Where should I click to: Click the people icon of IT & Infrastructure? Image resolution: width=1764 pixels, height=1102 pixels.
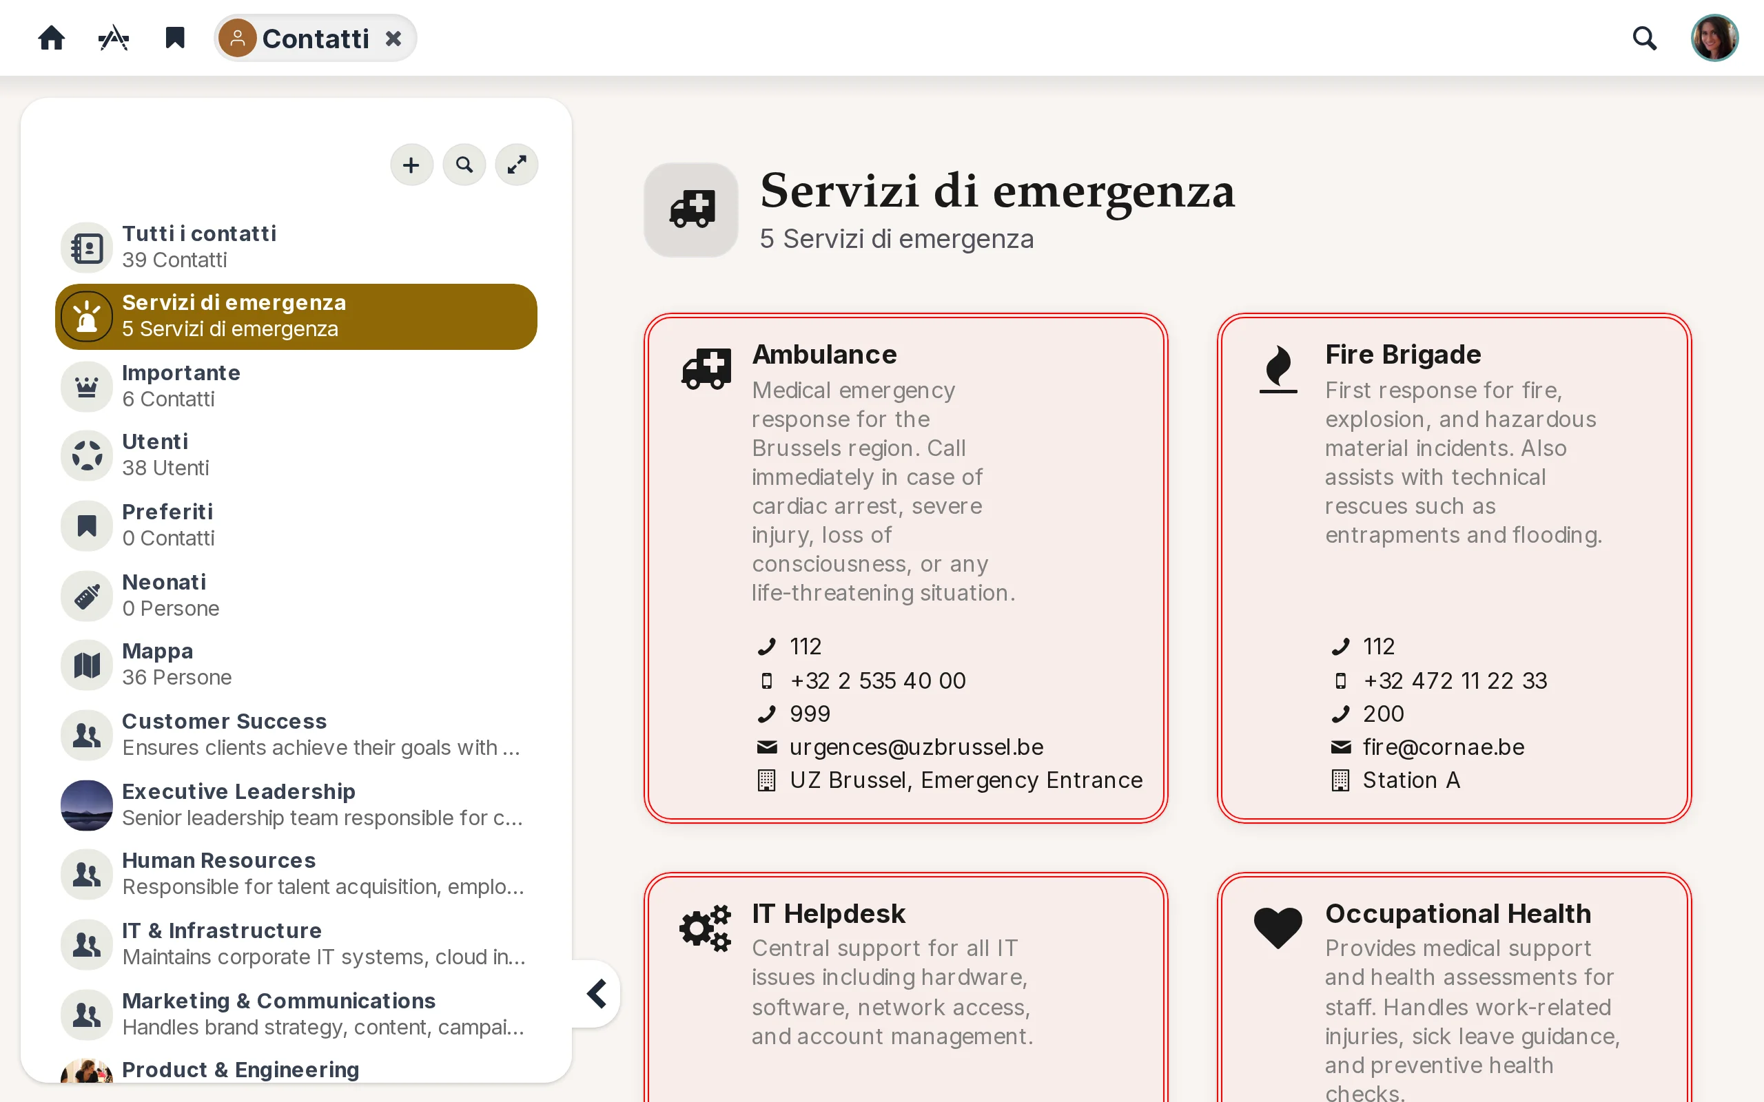87,944
